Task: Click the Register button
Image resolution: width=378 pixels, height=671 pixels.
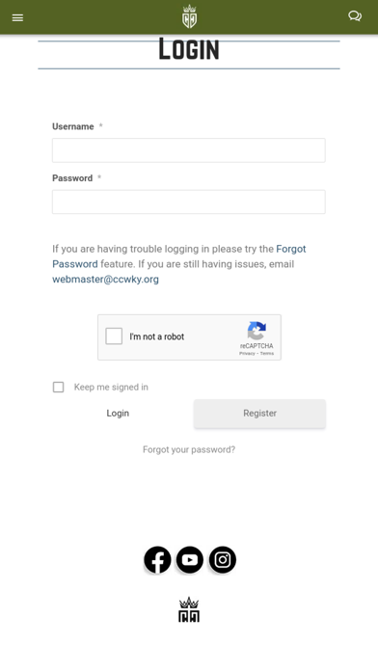Action: (259, 414)
